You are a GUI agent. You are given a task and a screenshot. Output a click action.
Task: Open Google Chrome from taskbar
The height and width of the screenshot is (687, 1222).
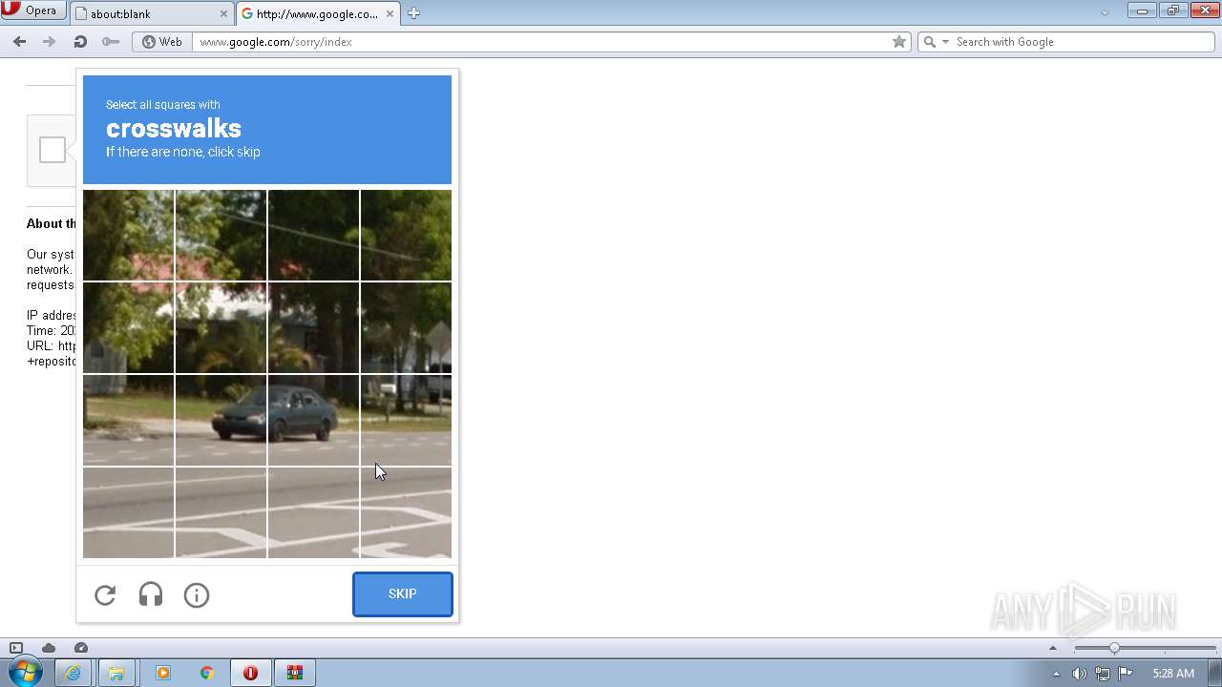tap(206, 673)
